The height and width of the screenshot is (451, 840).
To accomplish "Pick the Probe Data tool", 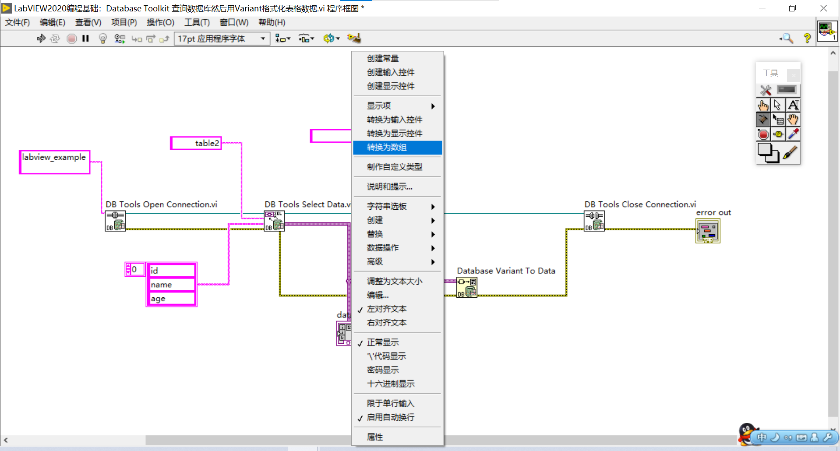I will (x=778, y=134).
